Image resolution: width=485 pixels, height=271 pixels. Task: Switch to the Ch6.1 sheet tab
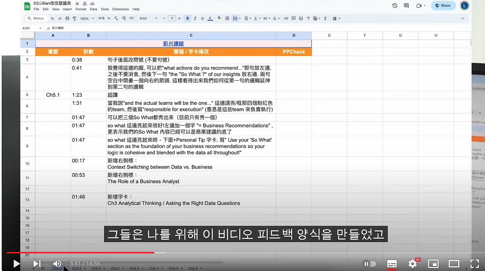115,268
